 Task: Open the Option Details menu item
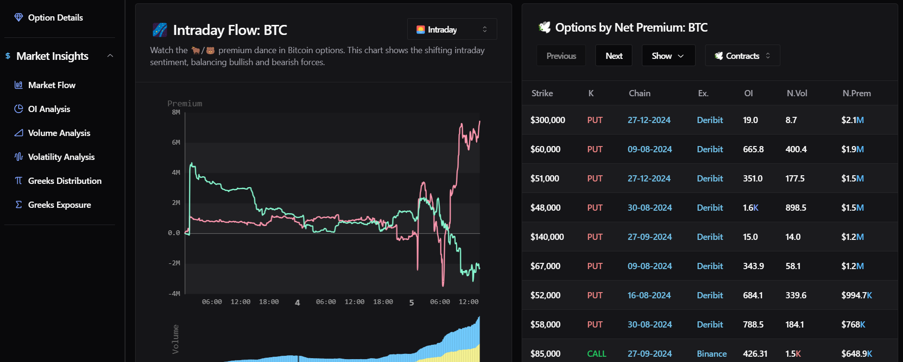click(56, 17)
